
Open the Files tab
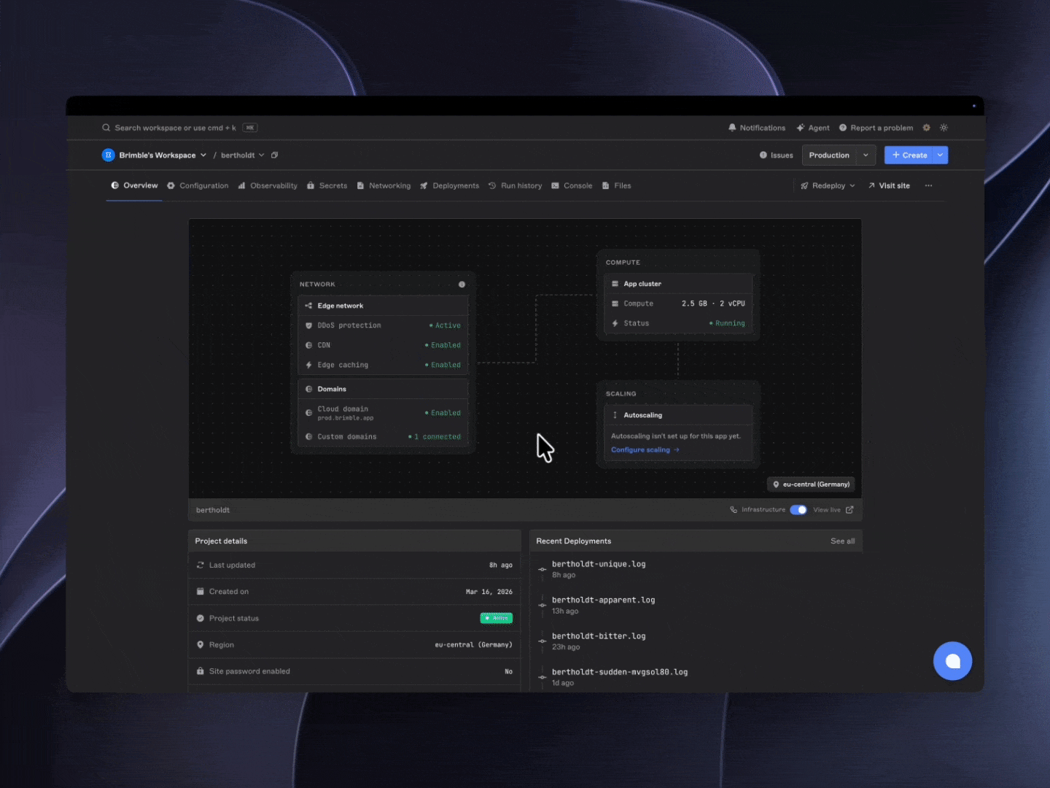point(616,186)
